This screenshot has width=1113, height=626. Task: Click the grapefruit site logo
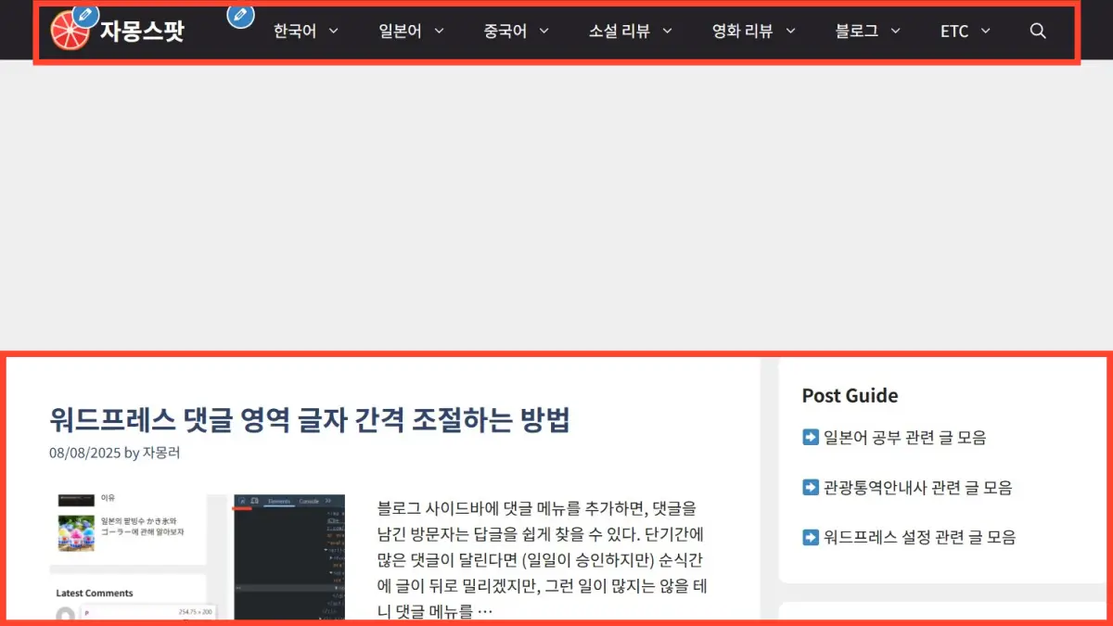69,32
